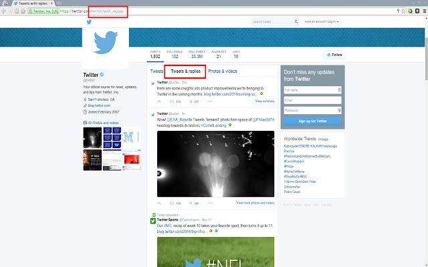Click browser home icon
This screenshot has width=428, height=267.
(x=23, y=11)
